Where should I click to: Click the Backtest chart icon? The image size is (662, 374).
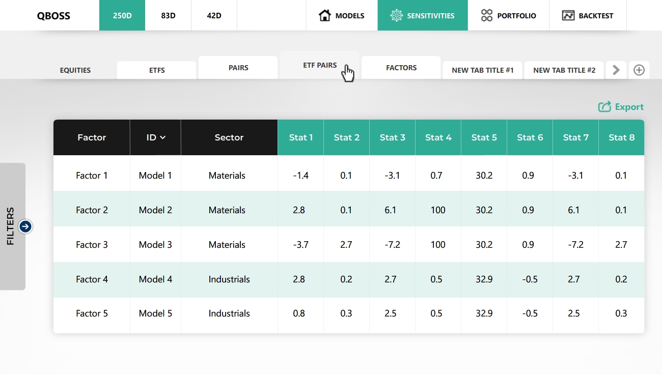click(x=568, y=15)
